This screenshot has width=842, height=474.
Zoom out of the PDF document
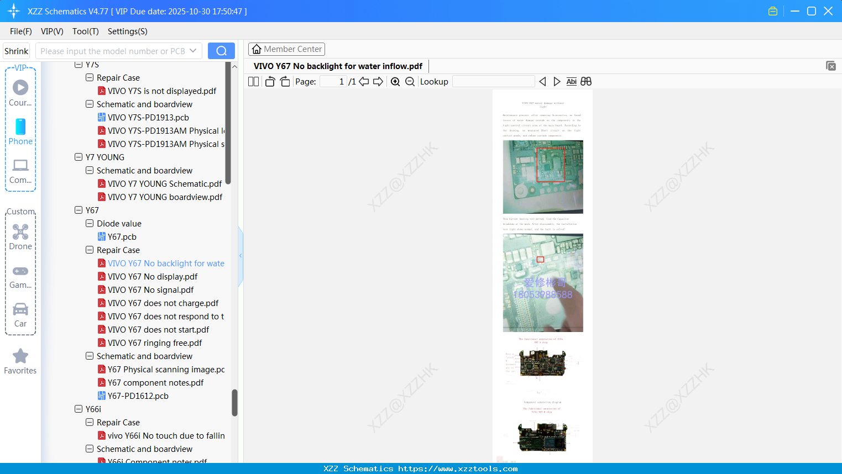pos(410,82)
